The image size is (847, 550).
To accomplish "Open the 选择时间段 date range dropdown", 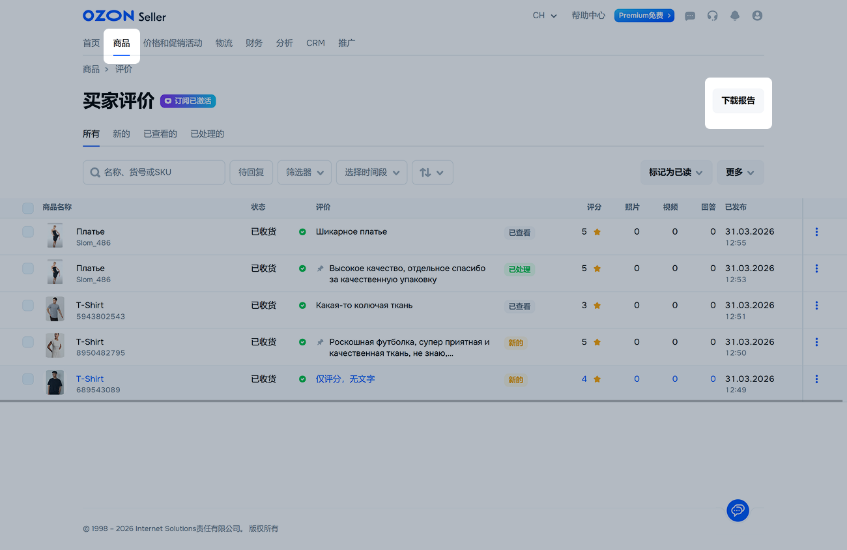I will pos(371,173).
